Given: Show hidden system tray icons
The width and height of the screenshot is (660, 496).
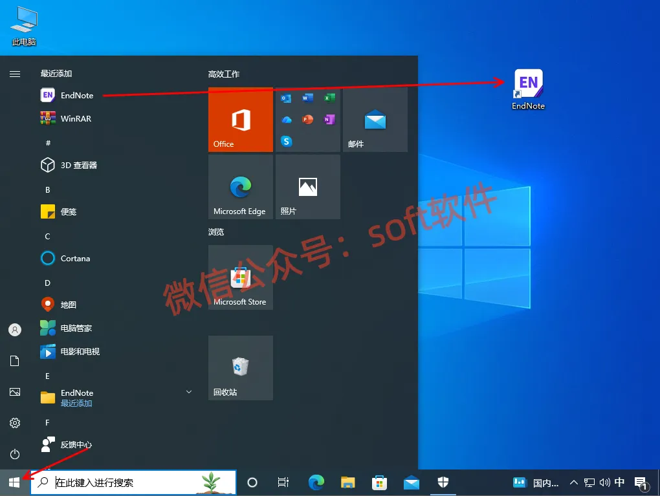Looking at the screenshot, I should coord(574,482).
